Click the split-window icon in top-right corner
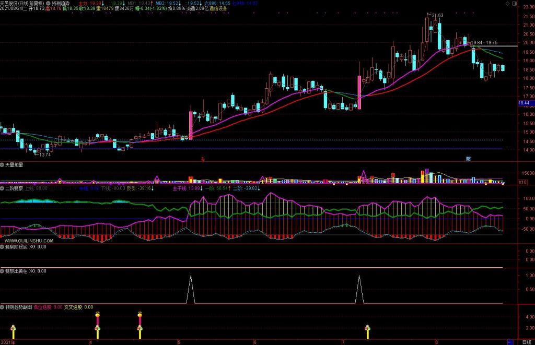 tap(514, 4)
